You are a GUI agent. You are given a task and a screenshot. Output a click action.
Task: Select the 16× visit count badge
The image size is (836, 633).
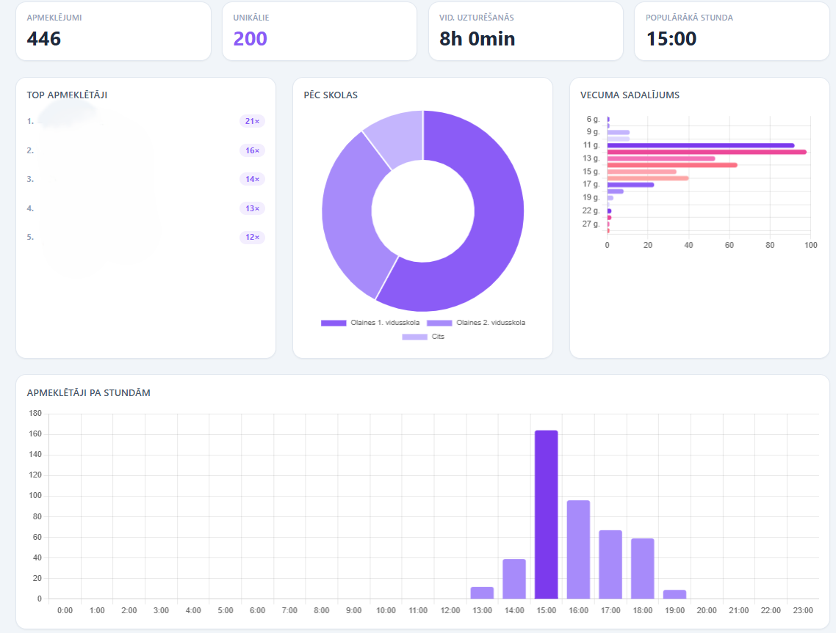[x=252, y=150]
